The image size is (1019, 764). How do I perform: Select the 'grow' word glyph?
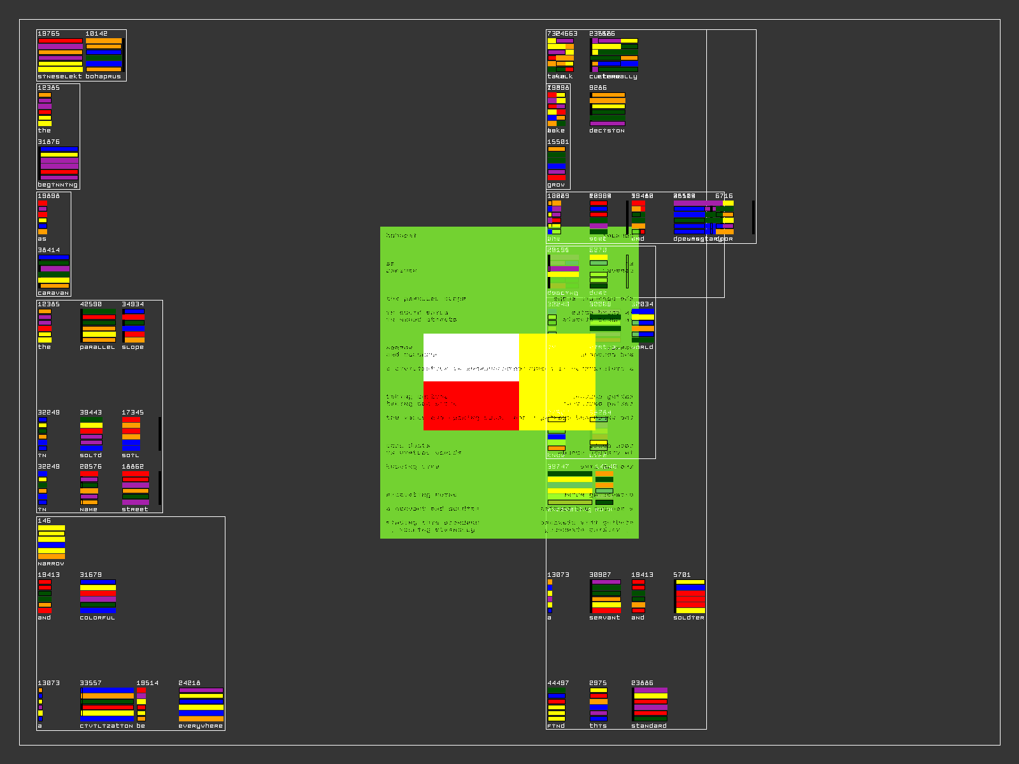point(556,164)
